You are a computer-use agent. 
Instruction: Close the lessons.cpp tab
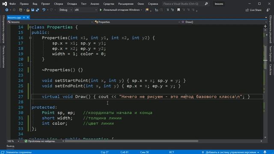(x=27, y=18)
